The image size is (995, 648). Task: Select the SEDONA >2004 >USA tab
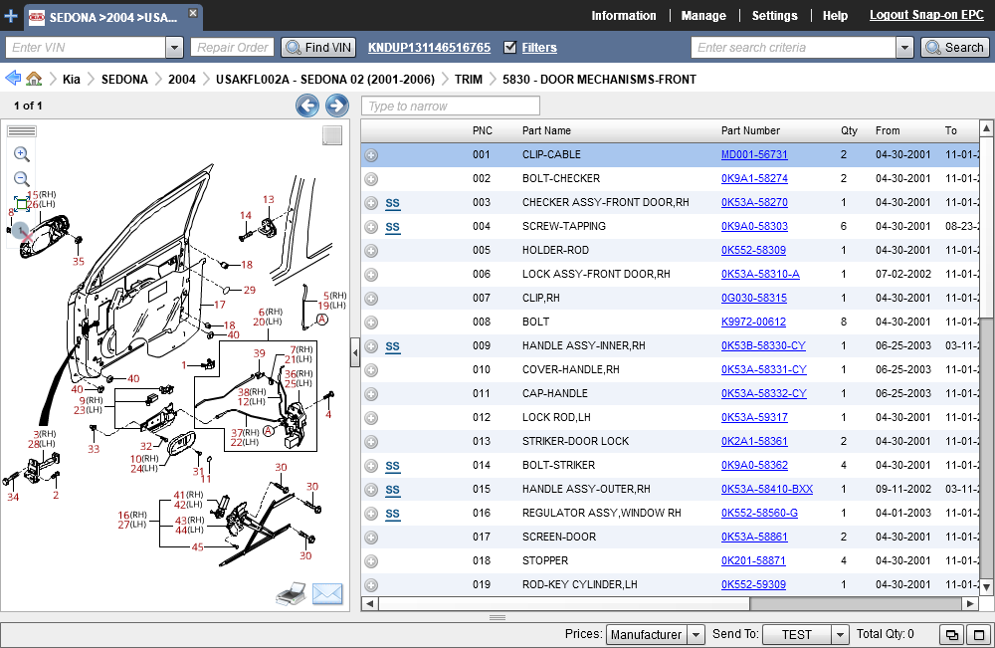tap(113, 18)
